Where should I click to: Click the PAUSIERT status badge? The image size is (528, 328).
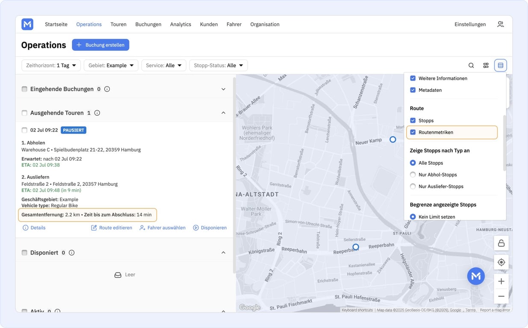pos(74,130)
